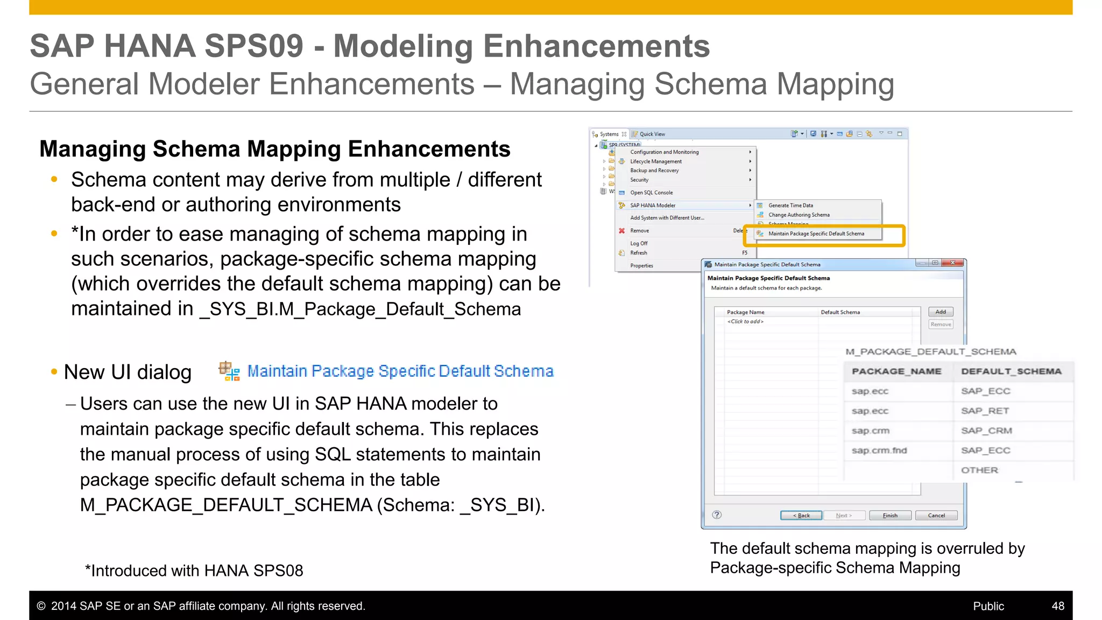Click the Cancel button
1102x620 pixels.
[x=936, y=515]
